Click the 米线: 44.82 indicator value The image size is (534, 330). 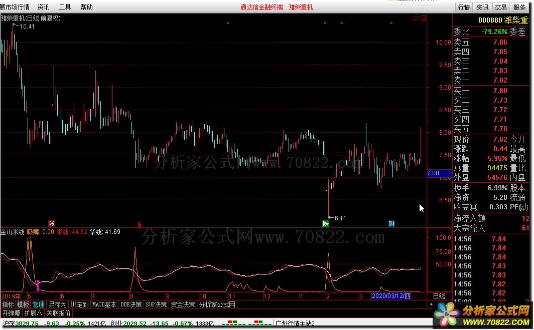72,232
